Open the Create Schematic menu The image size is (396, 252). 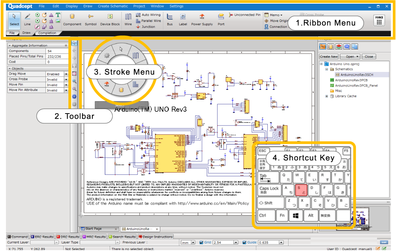(113, 6)
